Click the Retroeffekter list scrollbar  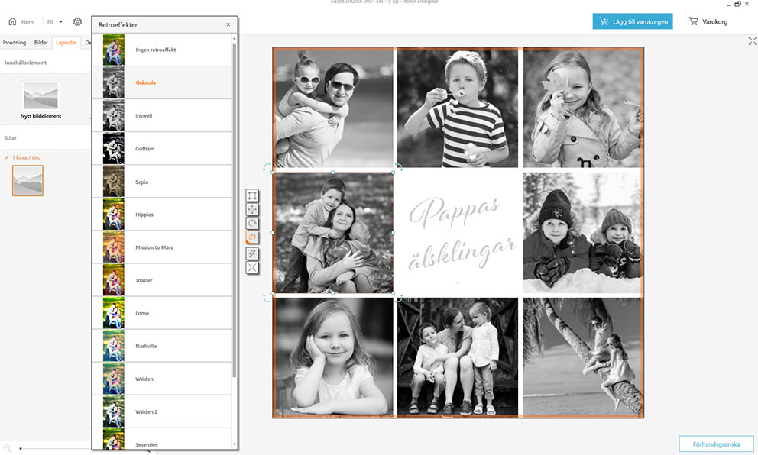(x=235, y=210)
